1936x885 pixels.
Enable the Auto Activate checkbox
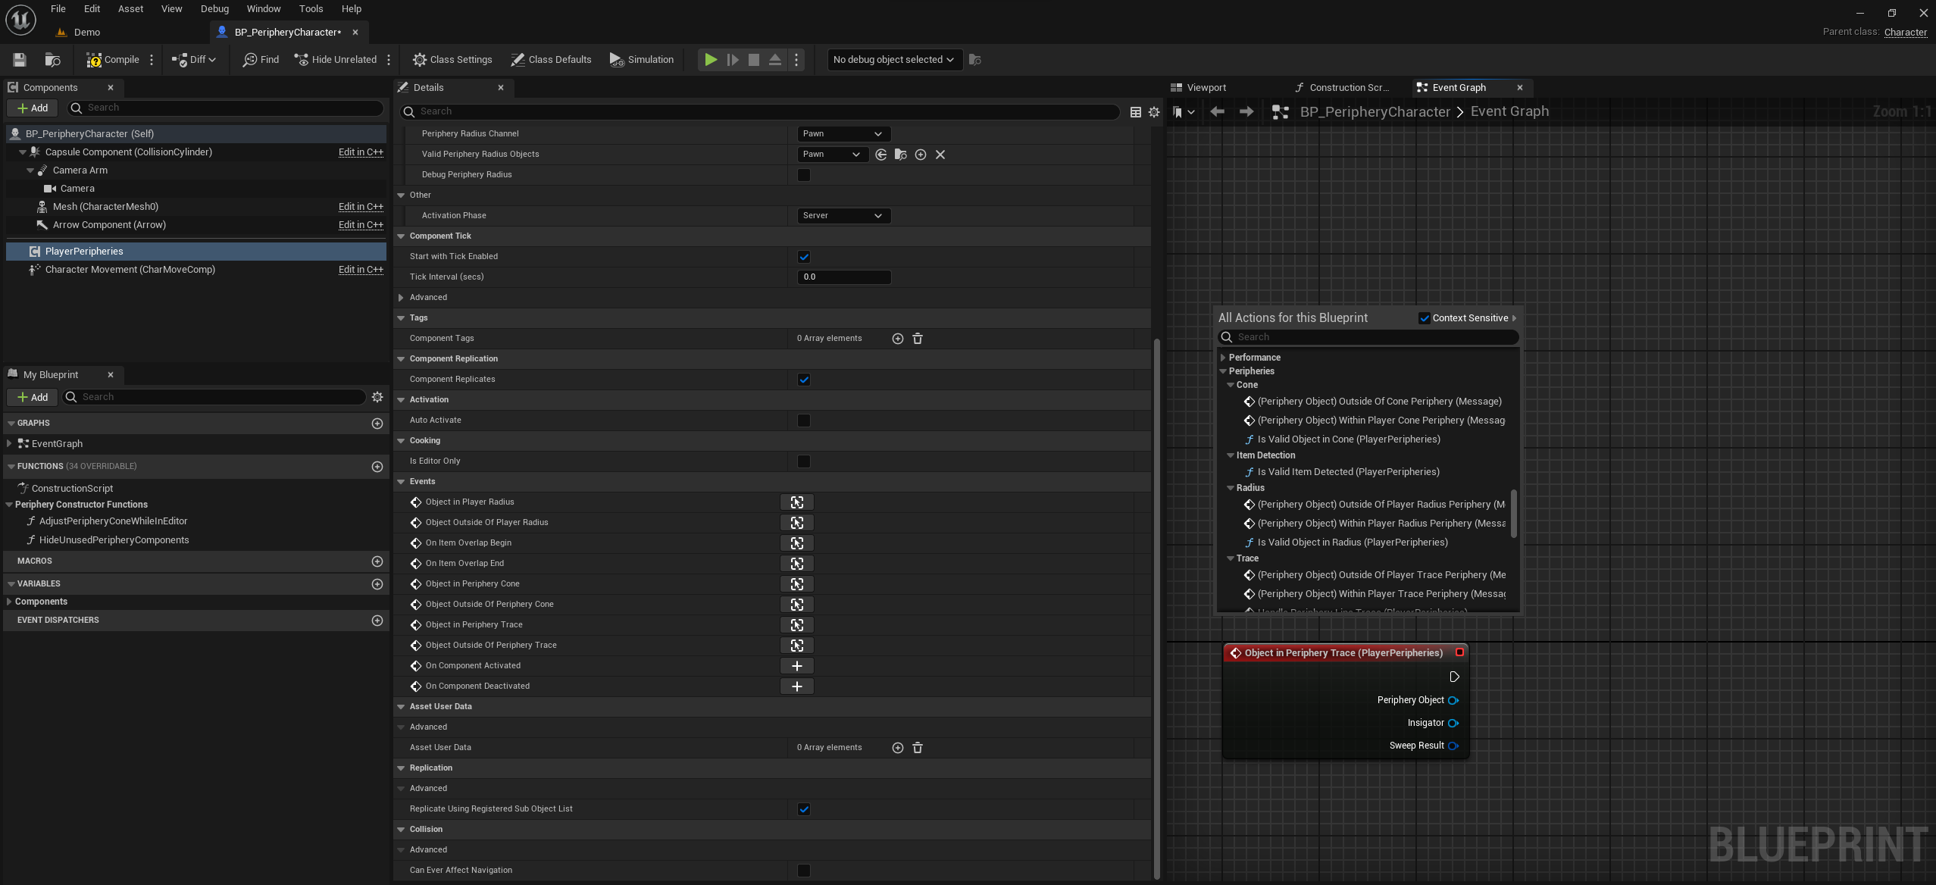(804, 421)
